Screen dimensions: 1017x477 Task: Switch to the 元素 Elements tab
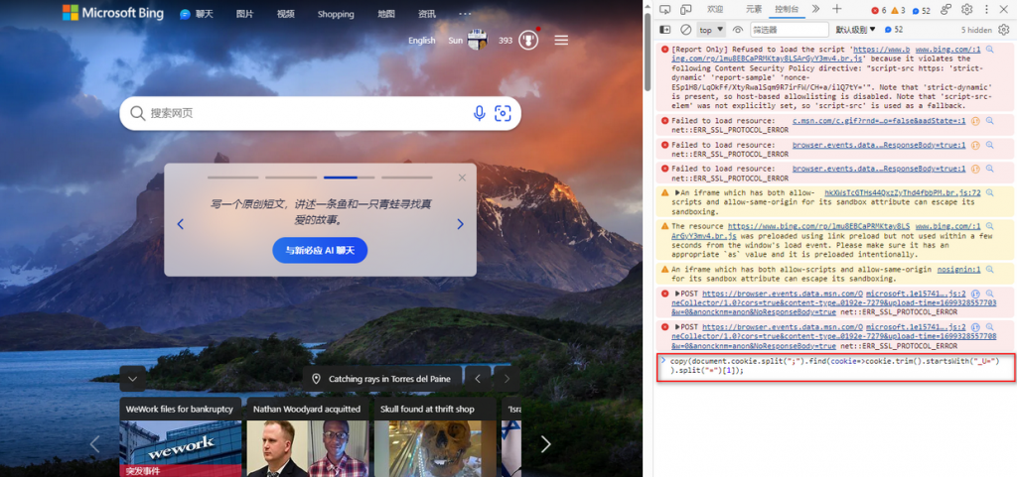pos(754,9)
